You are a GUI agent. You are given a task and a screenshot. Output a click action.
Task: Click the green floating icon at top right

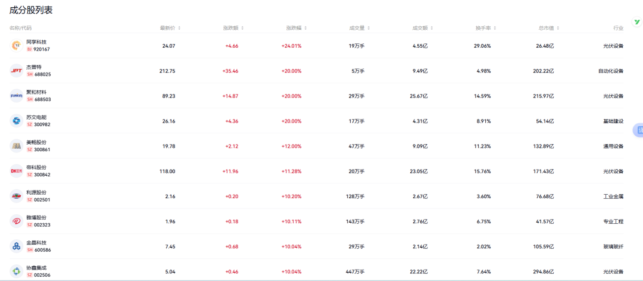click(636, 21)
